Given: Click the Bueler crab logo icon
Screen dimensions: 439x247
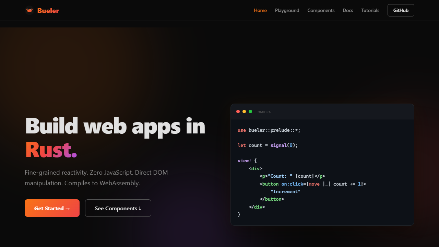Looking at the screenshot, I should click(29, 11).
